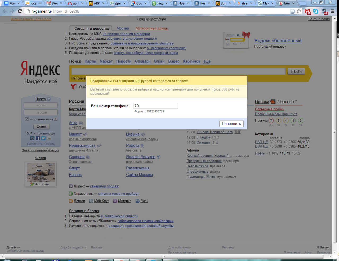Viewport: 339px width, 261px height.
Task: Click the Пополнить button in the popup
Action: tap(231, 124)
